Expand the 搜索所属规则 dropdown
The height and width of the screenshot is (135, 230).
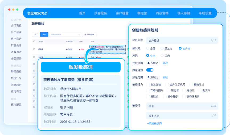coord(65,34)
